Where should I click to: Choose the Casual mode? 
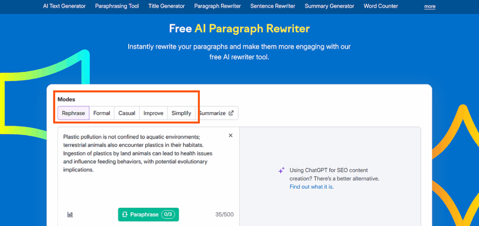coord(127,113)
